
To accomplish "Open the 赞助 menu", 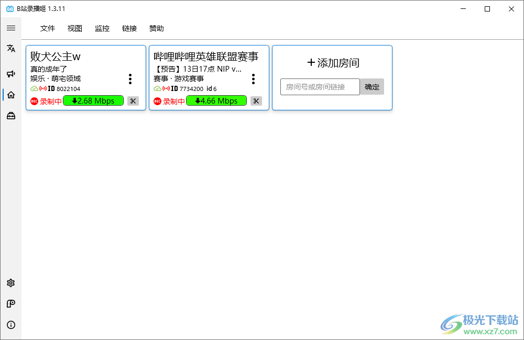I will coord(156,28).
